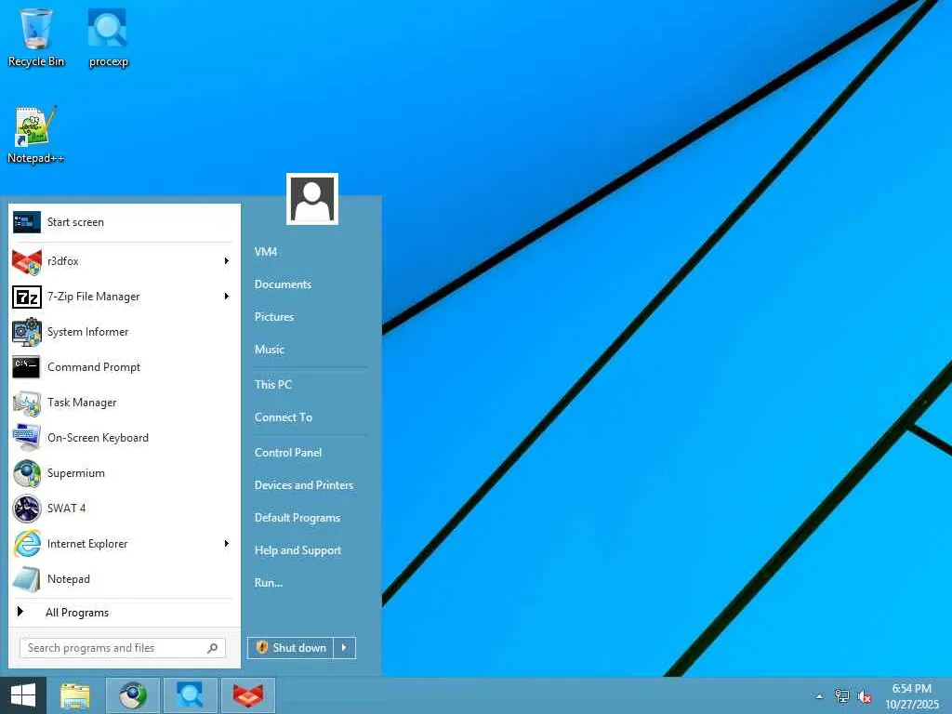This screenshot has height=714, width=952.
Task: Open VM4 user folder
Action: [266, 252]
